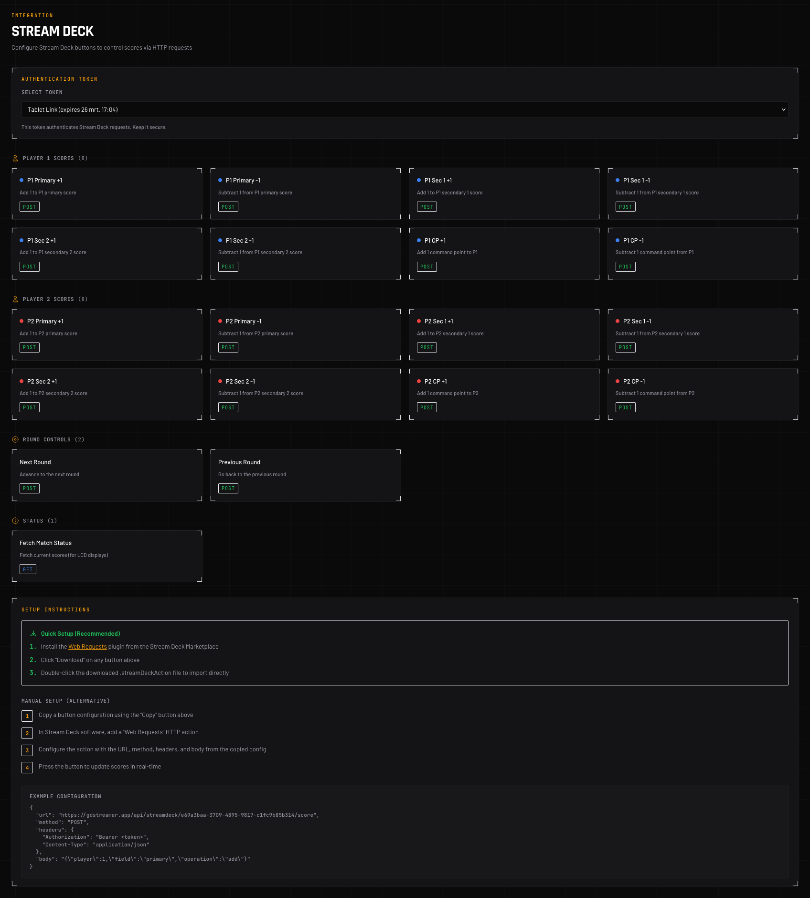This screenshot has height=898, width=810.
Task: Click the Quick Setup download icon
Action: (x=33, y=634)
